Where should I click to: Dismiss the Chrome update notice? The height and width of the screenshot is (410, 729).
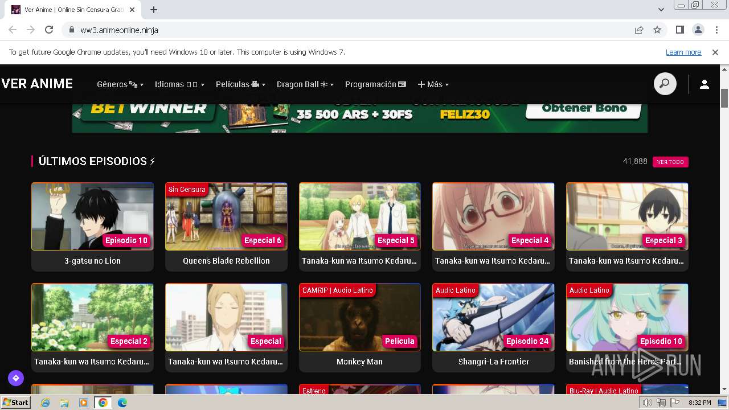[x=715, y=52]
